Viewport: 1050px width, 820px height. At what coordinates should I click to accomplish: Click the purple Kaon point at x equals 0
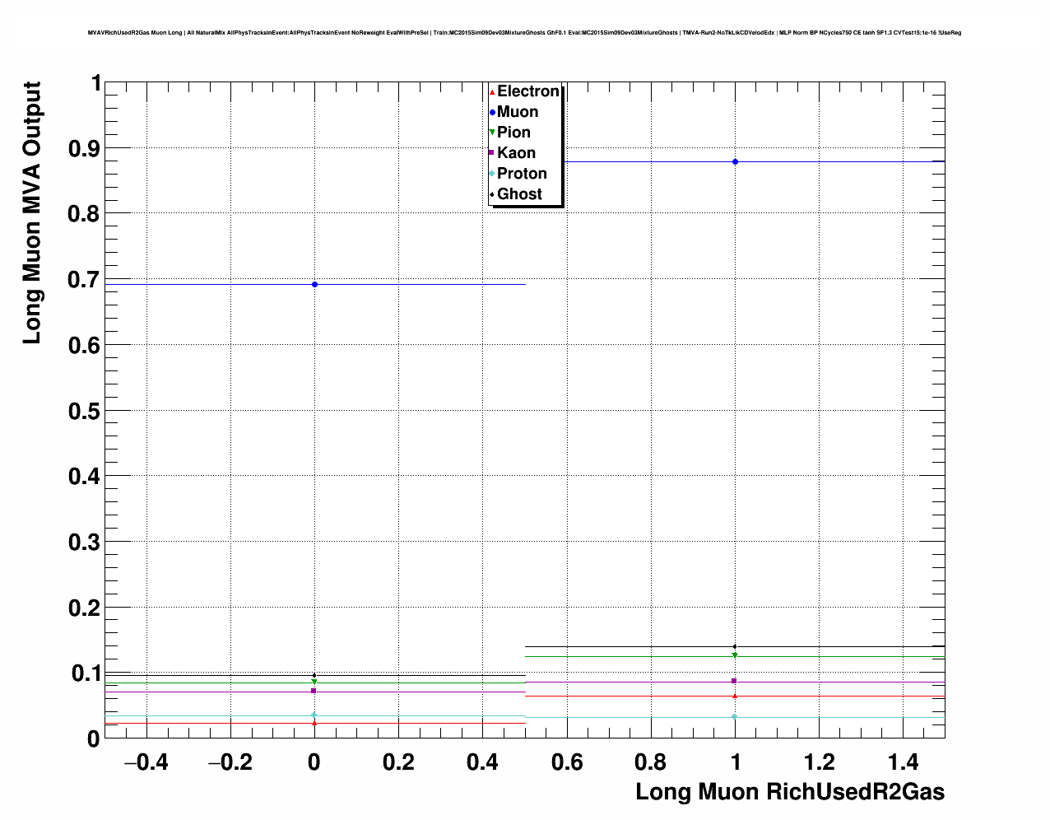(314, 692)
